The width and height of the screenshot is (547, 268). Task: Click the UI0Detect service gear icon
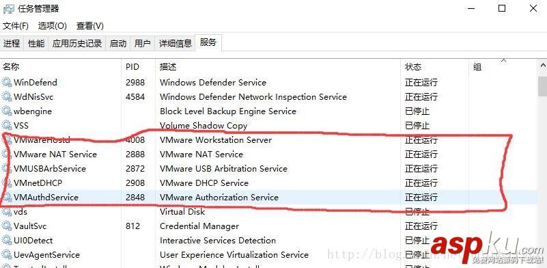coord(7,241)
